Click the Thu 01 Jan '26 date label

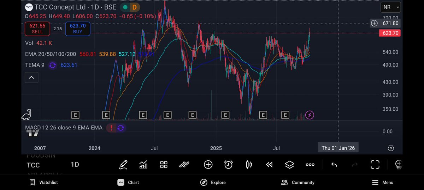coord(338,148)
